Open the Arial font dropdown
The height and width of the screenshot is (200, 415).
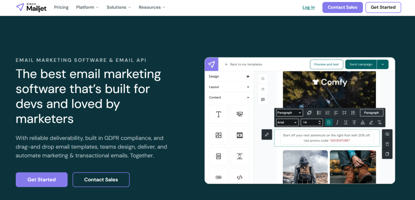287,122
